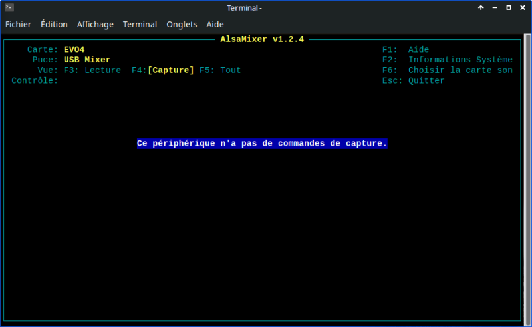Maximize the Terminal window
The width and height of the screenshot is (532, 327).
[x=509, y=7]
